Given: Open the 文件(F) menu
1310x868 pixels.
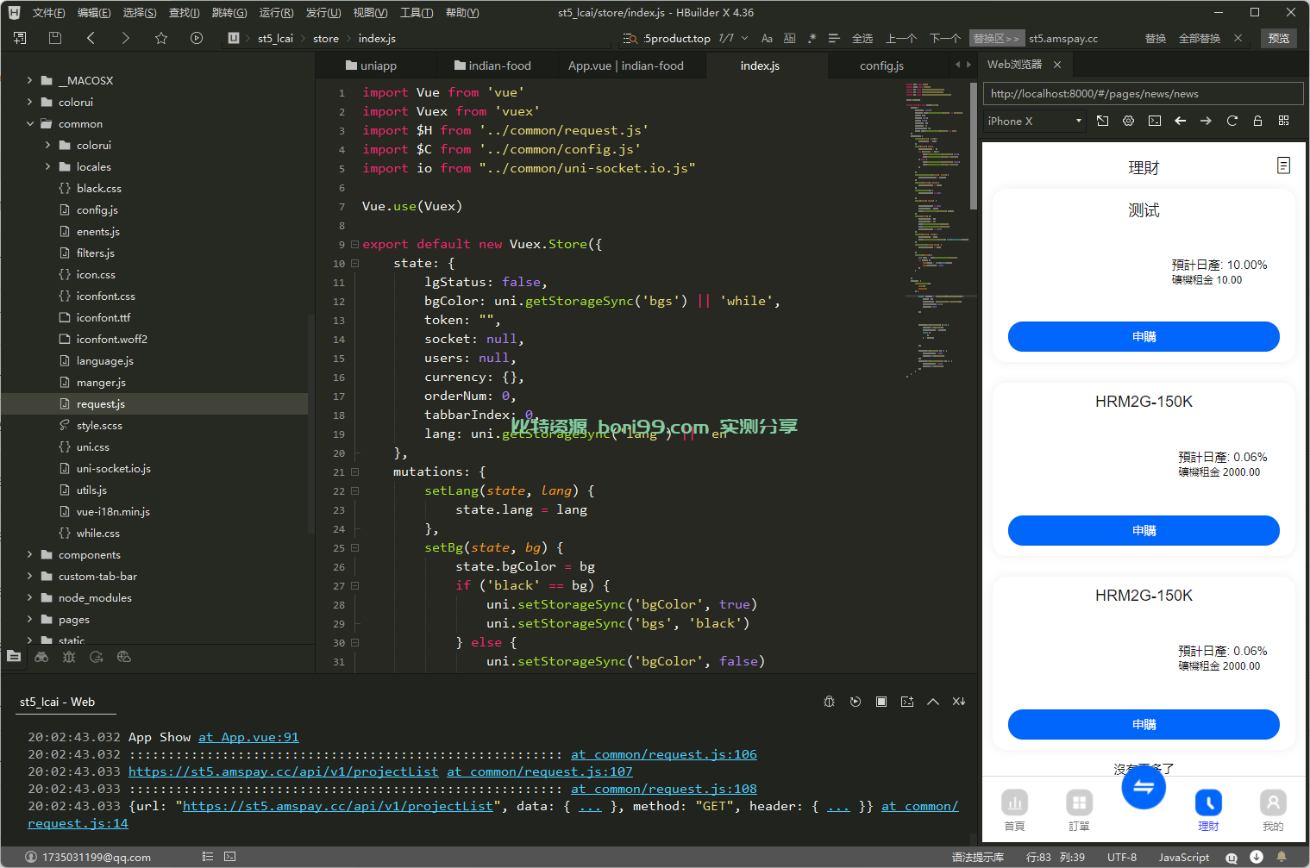Looking at the screenshot, I should [x=48, y=13].
